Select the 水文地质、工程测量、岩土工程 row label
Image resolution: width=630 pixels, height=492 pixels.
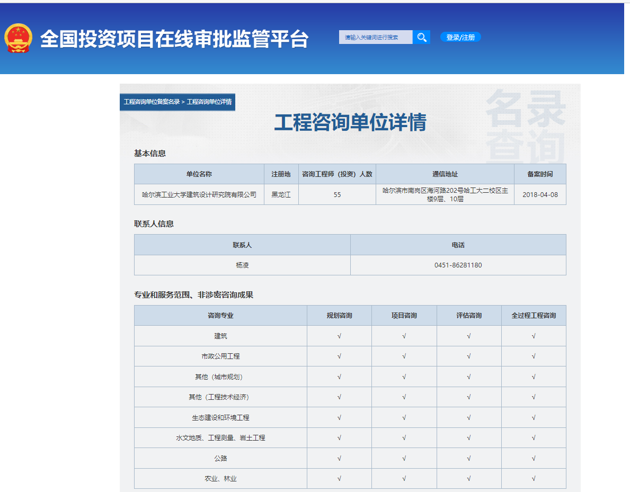[x=220, y=438]
